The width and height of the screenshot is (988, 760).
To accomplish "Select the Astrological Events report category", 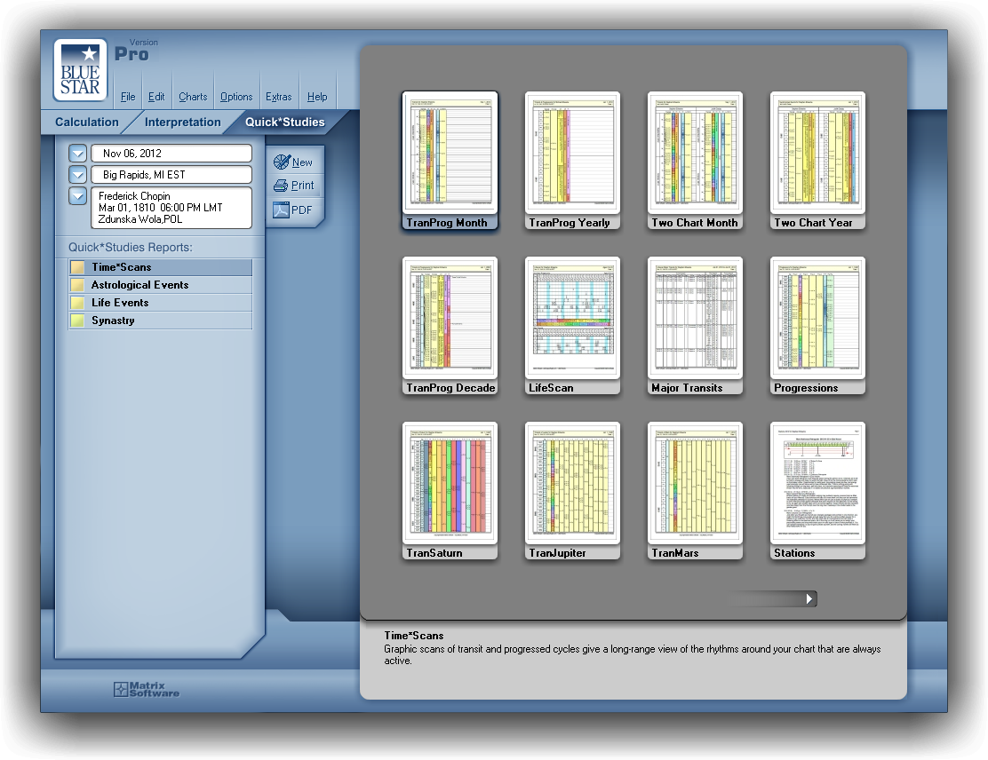I will tap(161, 285).
